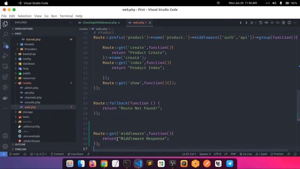This screenshot has height=169, width=300.
Task: Click the horizontal editor scrollbar
Action: point(190,151)
